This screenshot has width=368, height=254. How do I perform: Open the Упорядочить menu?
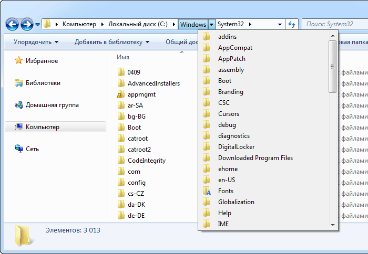pos(36,42)
